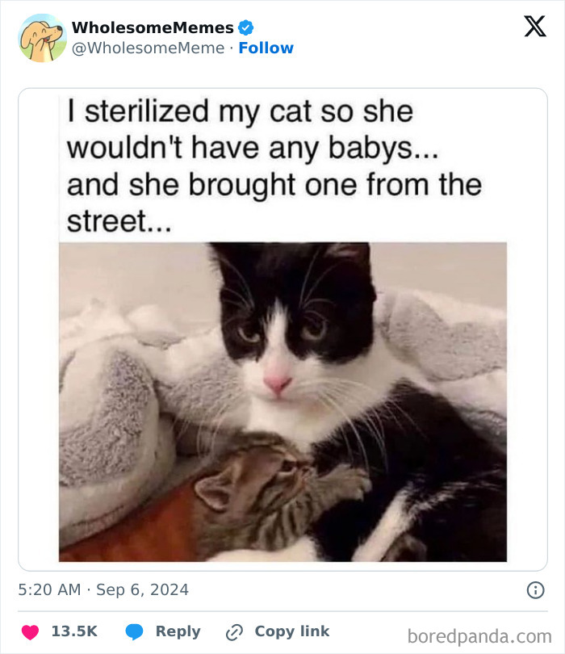Follow the WholesomeMemes account

266,48
